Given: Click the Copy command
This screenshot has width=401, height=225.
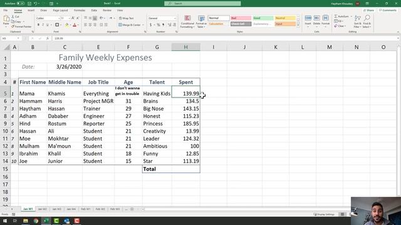Looking at the screenshot, I should click(18, 22).
